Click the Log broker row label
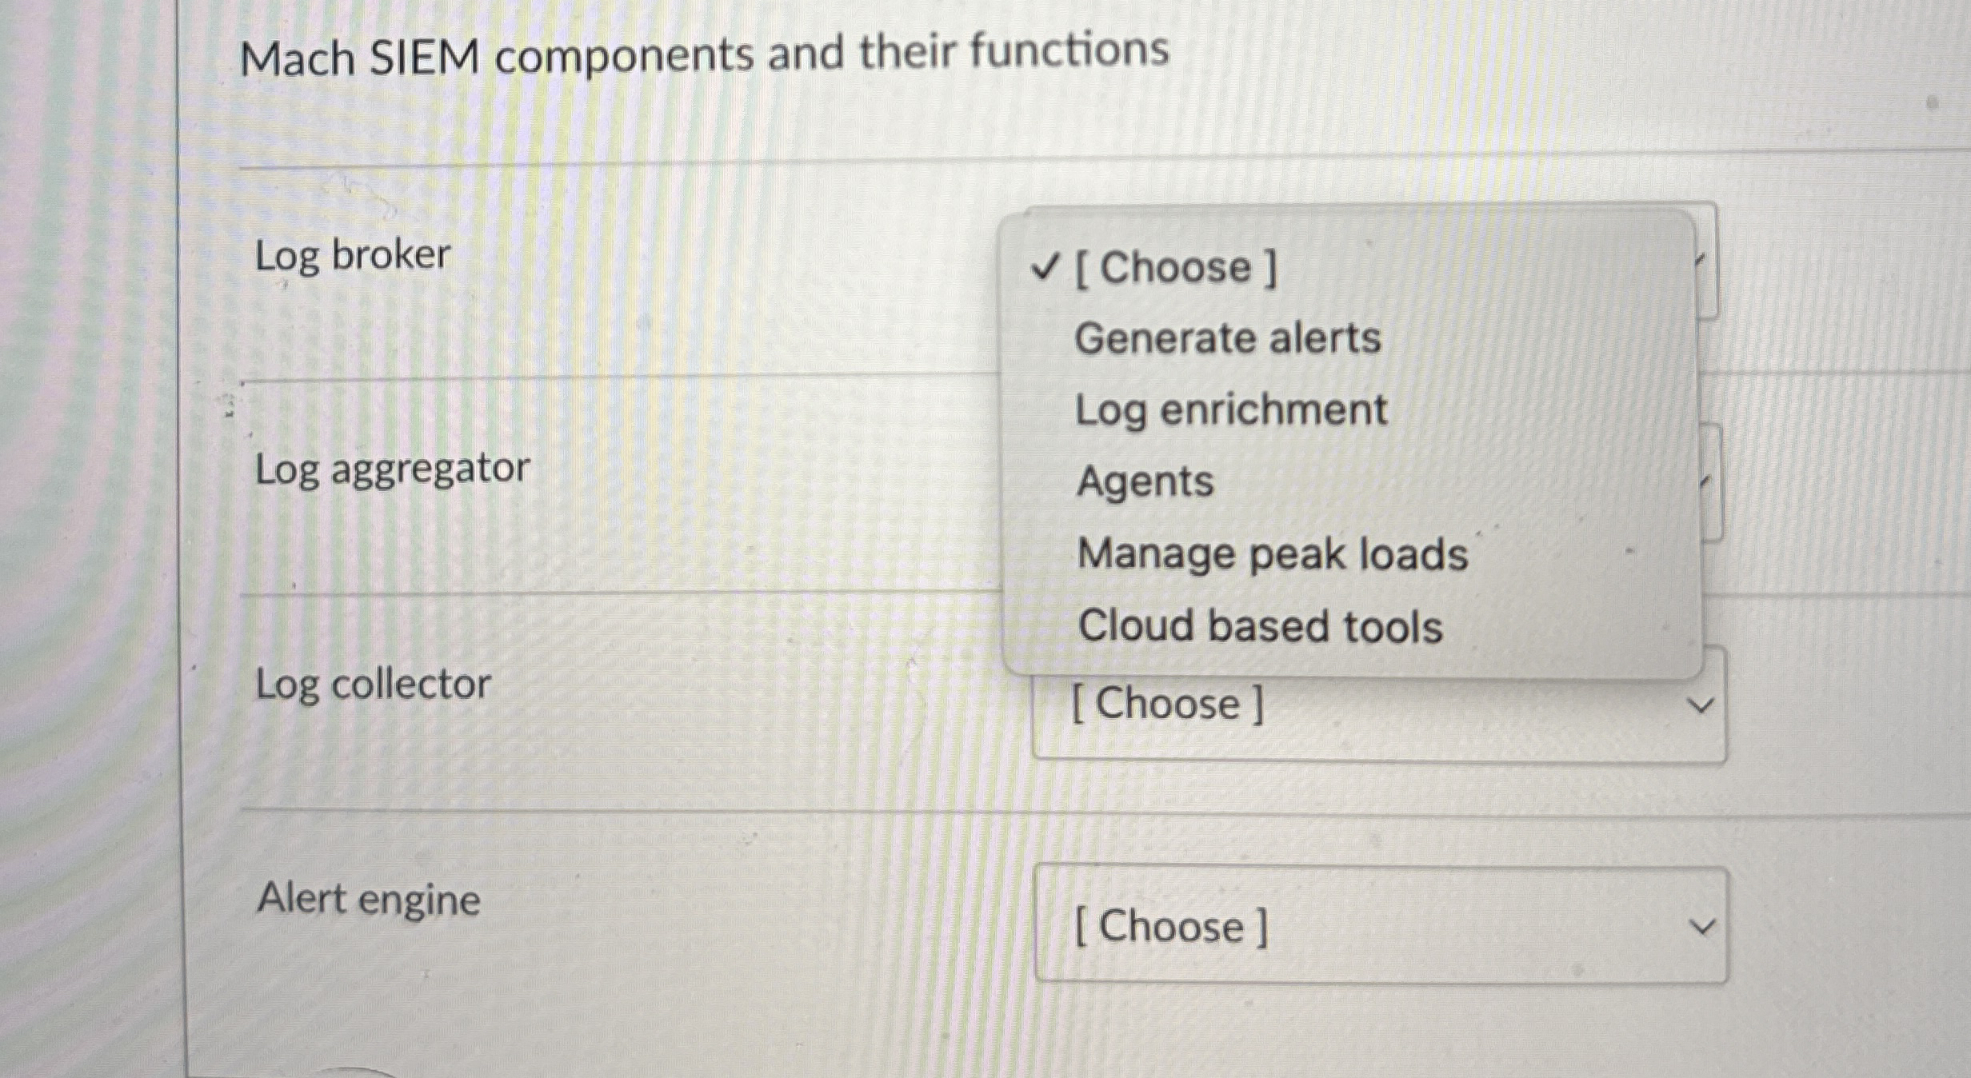The image size is (1971, 1078). click(352, 257)
